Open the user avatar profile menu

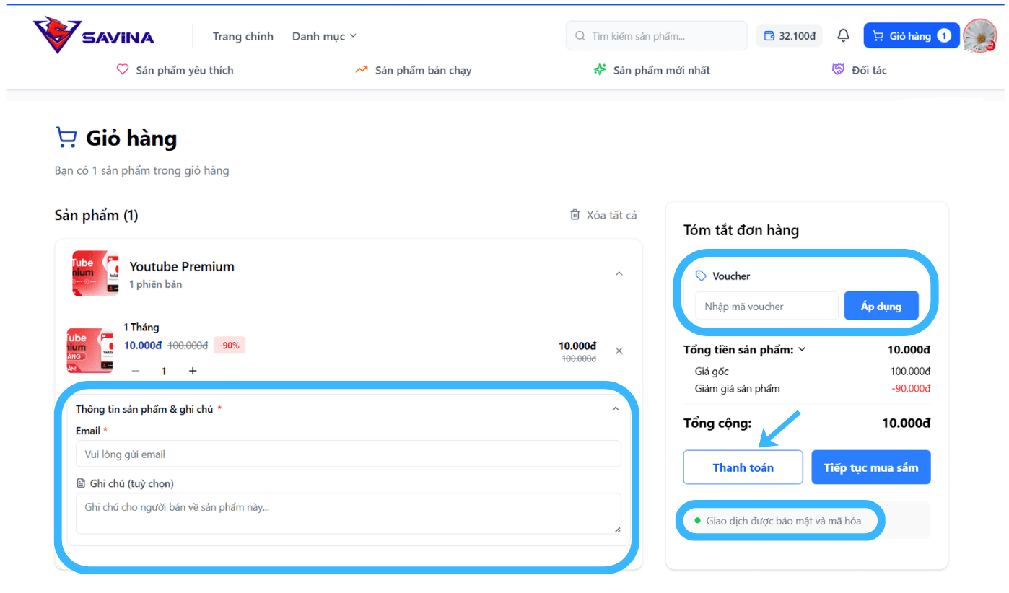pyautogui.click(x=979, y=35)
